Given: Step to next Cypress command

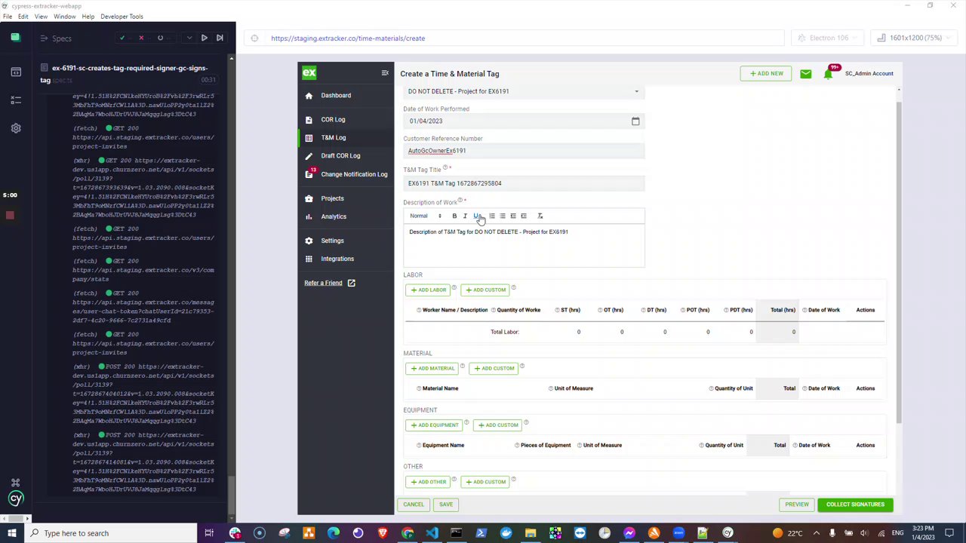Looking at the screenshot, I should click(220, 38).
